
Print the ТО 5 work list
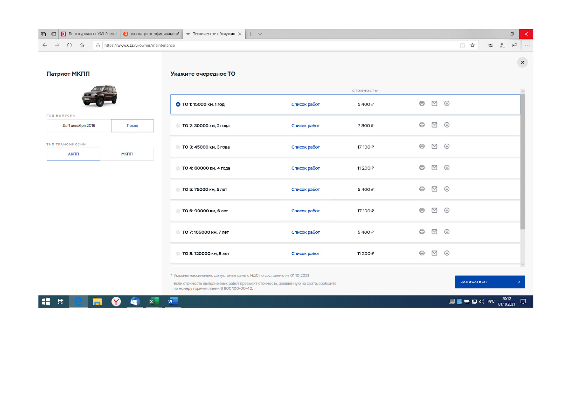[x=422, y=189]
